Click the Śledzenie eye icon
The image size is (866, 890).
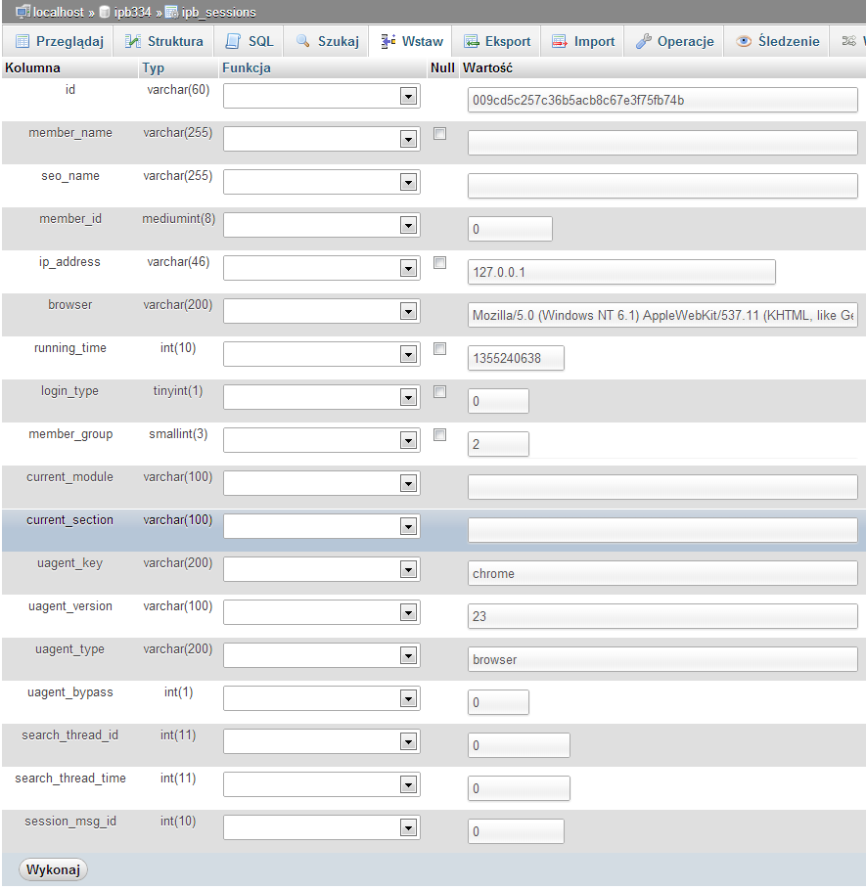744,42
